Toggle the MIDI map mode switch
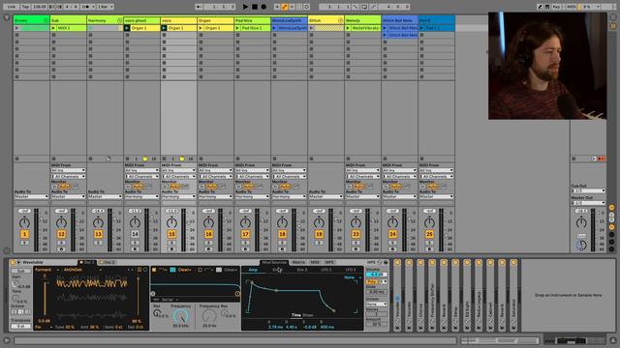 coord(572,7)
